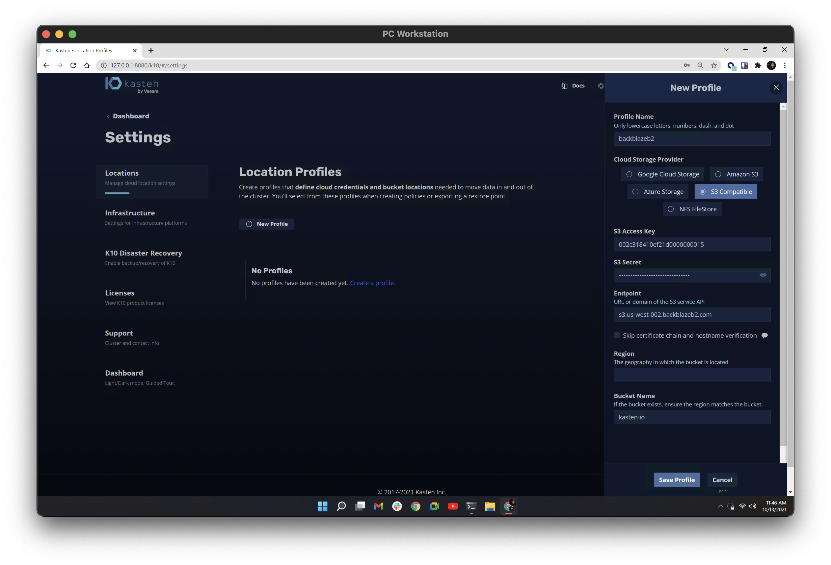Select Google Cloud Storage provider
Viewport: 831px width, 565px height.
coord(662,174)
